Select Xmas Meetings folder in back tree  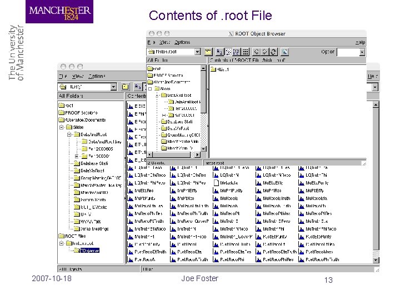point(91,229)
